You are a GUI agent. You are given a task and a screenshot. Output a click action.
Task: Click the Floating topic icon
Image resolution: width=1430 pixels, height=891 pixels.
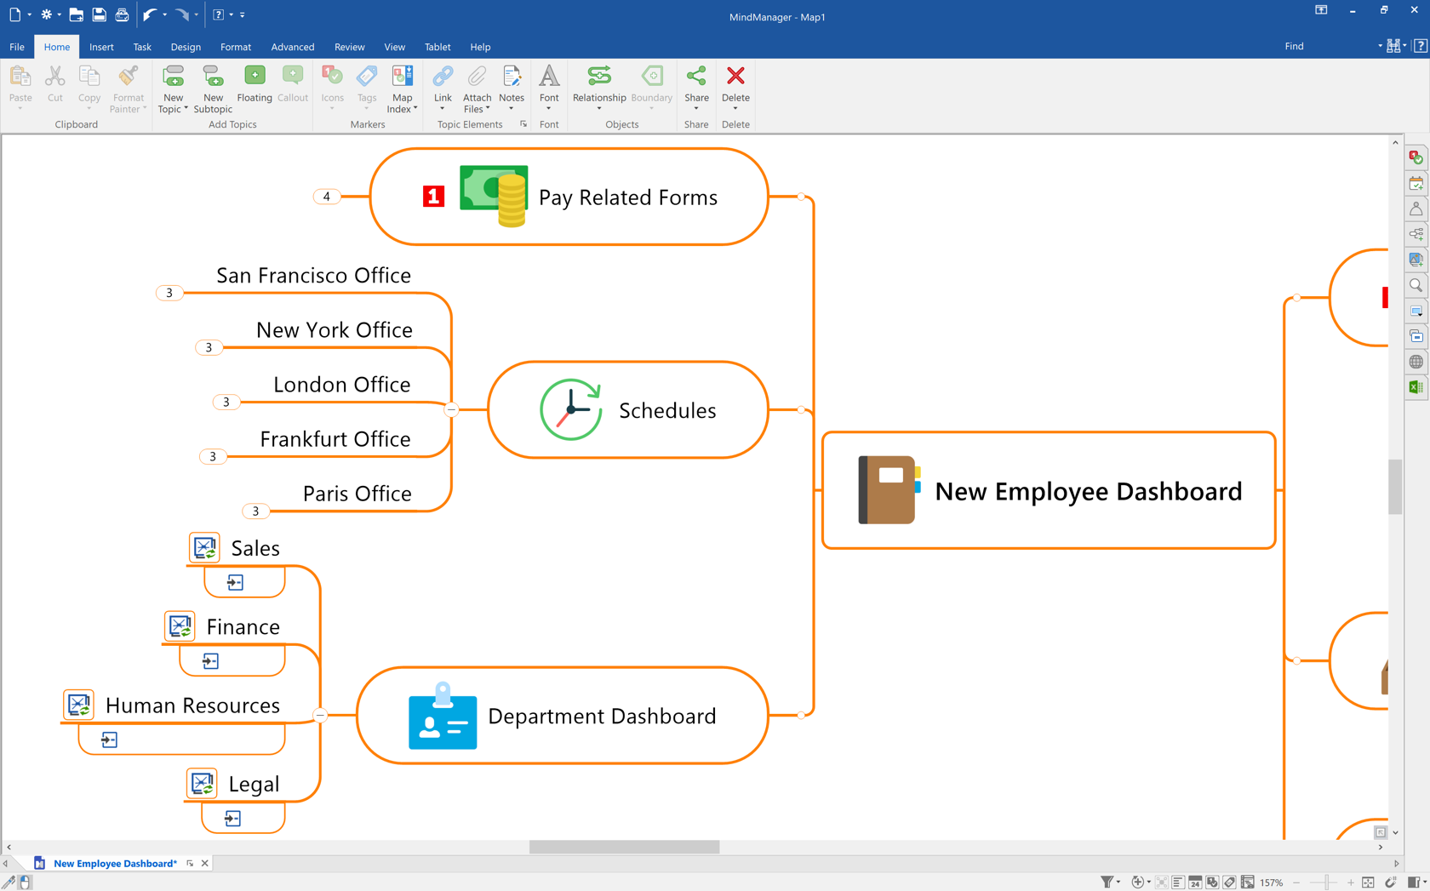tap(254, 84)
